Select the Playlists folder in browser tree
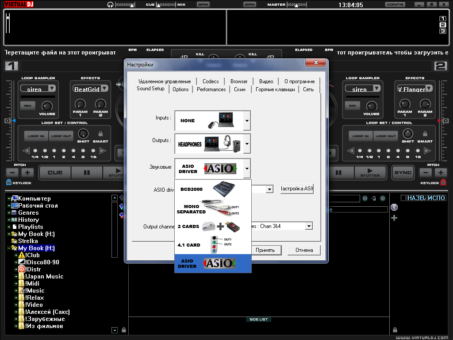 coord(31,227)
